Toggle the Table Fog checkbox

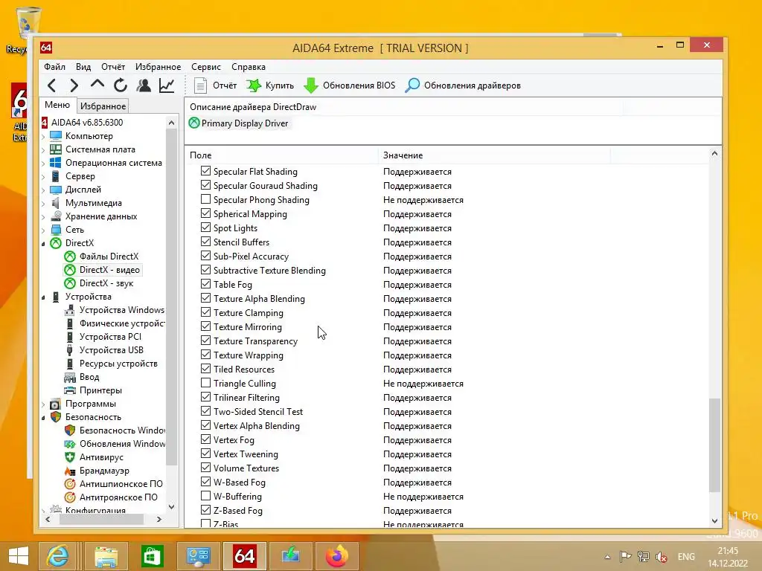tap(205, 283)
